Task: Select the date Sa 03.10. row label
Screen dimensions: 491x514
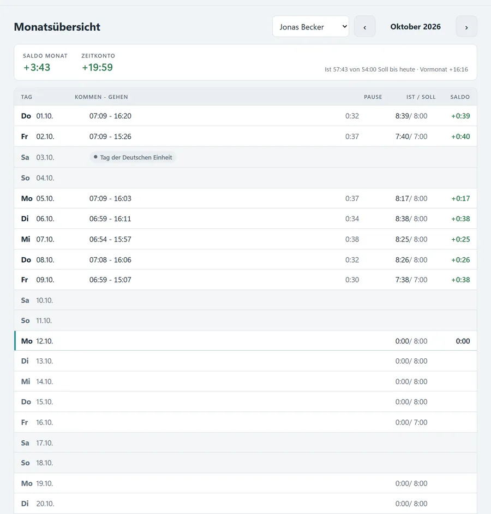Action: coord(38,158)
